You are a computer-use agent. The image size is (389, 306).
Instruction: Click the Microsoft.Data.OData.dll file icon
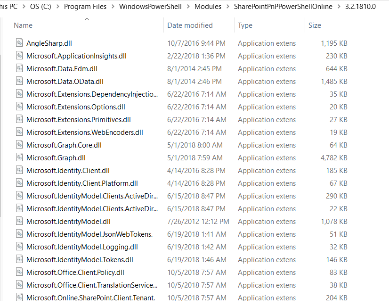coord(19,81)
